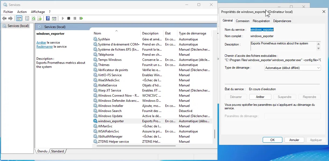Open Help via the blue question mark icon
The width and height of the screenshot is (329, 161).
coord(48,18)
